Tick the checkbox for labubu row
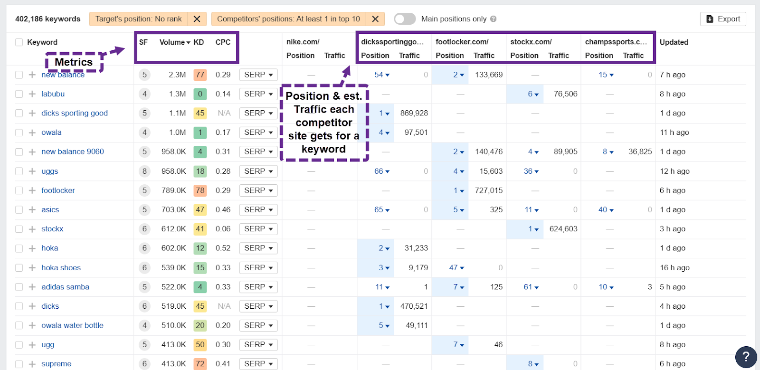This screenshot has height=370, width=760. coord(19,94)
